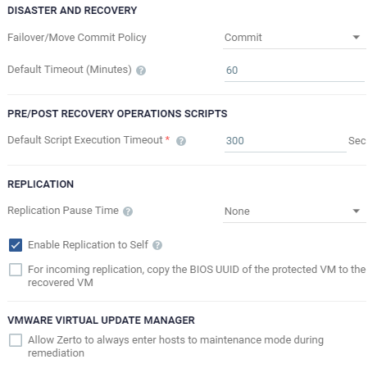Show help for Enable Replication to Self
Screen dimensions: 377x382
tap(157, 245)
